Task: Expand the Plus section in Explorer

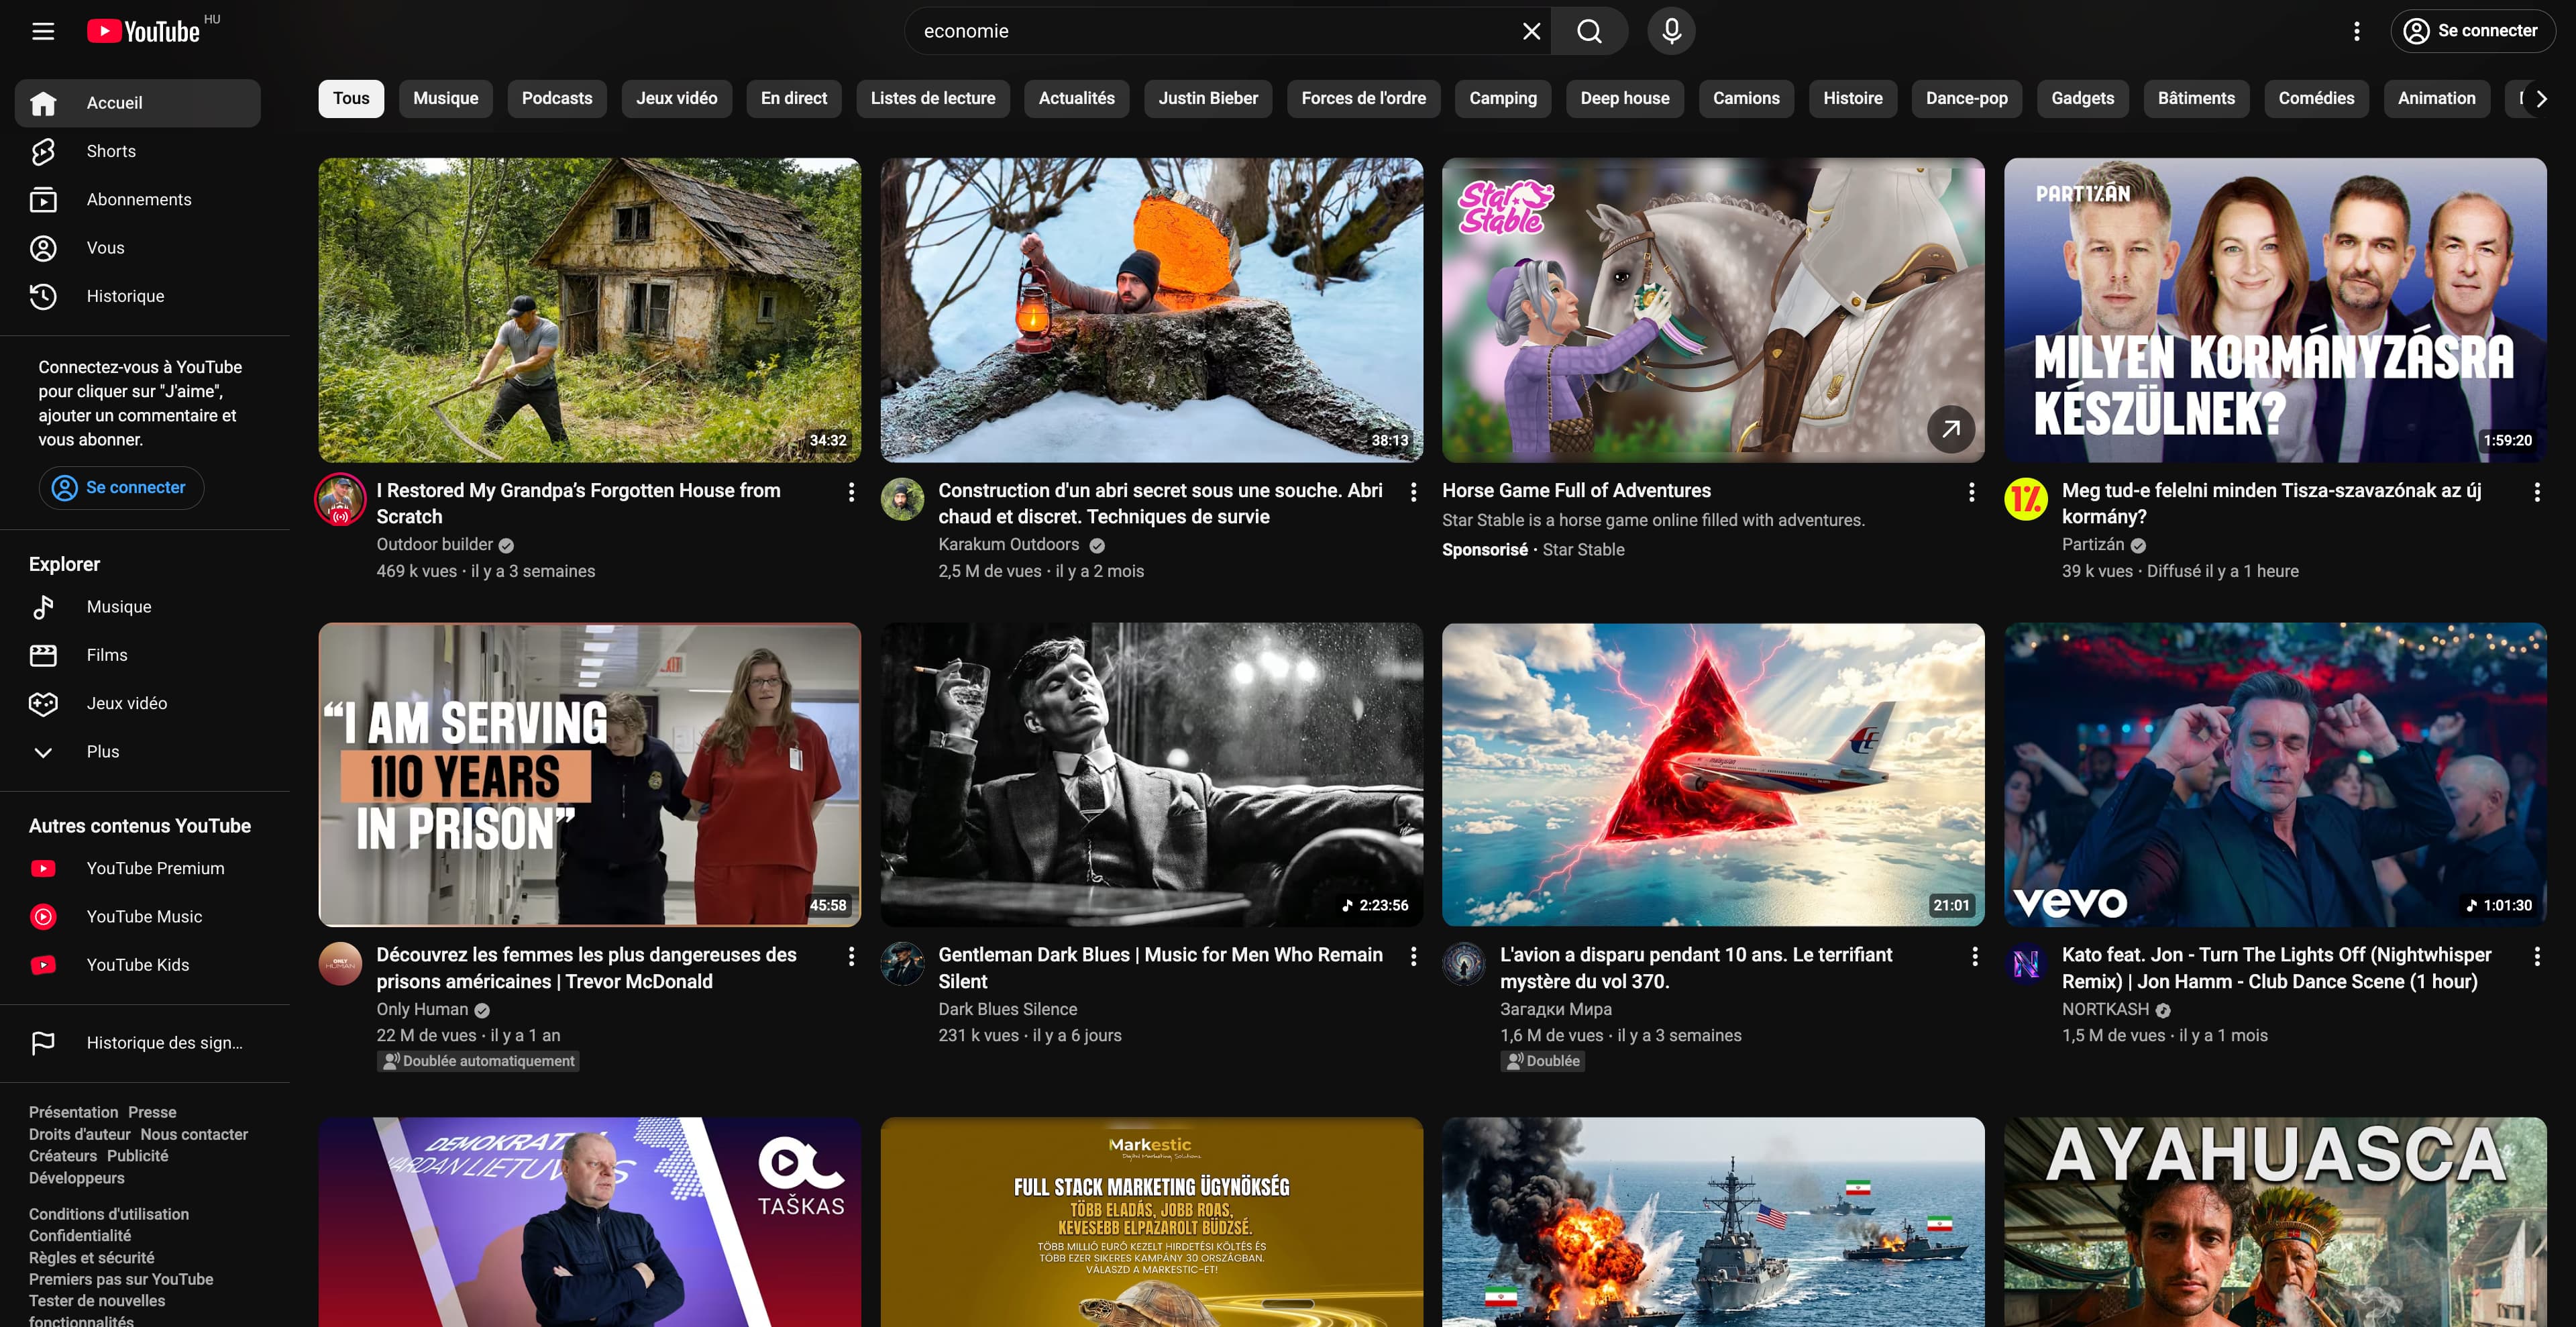Action: click(102, 751)
